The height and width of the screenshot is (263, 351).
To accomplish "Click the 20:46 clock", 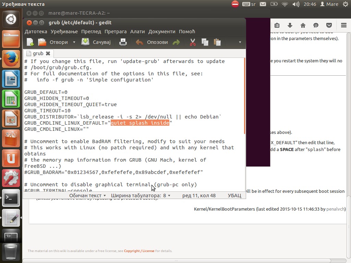I will [310, 4].
